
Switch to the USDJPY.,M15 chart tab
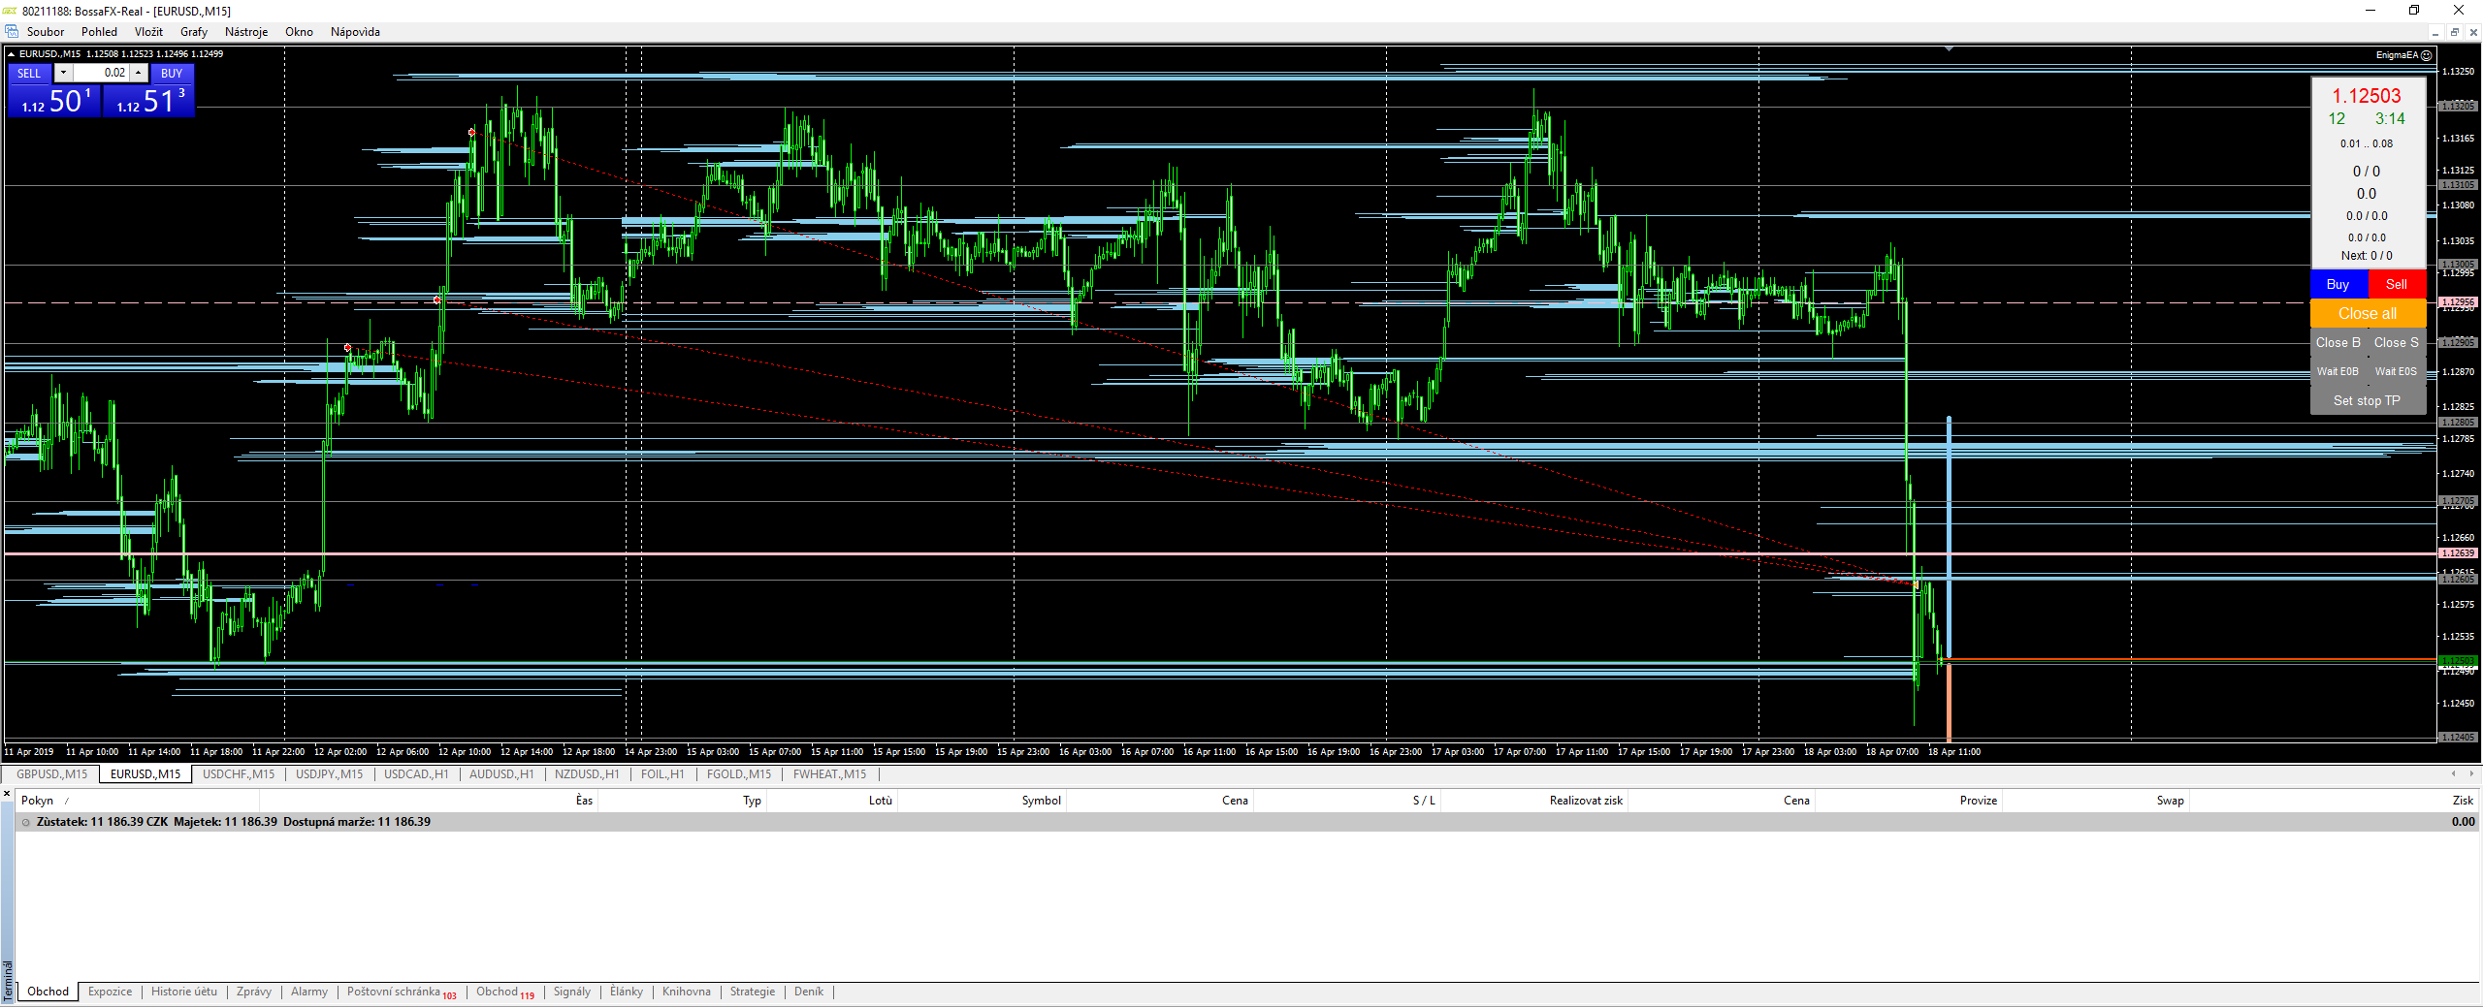(x=329, y=773)
